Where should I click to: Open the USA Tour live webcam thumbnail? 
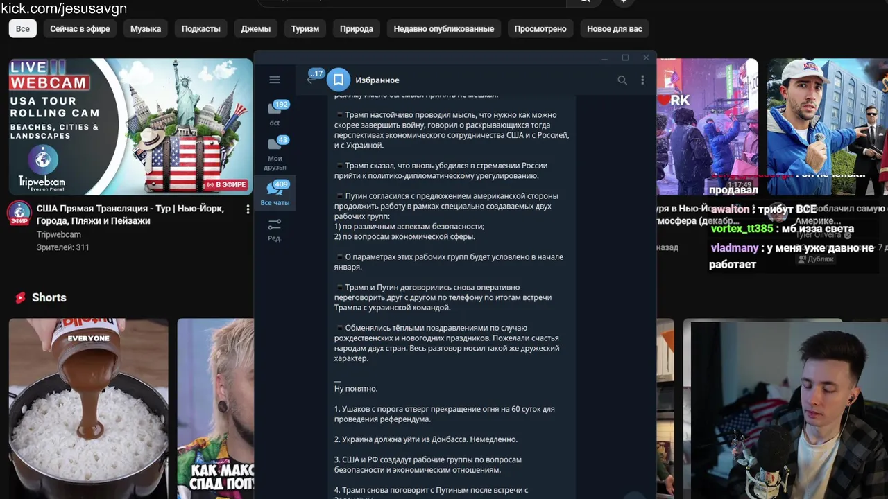pos(130,127)
